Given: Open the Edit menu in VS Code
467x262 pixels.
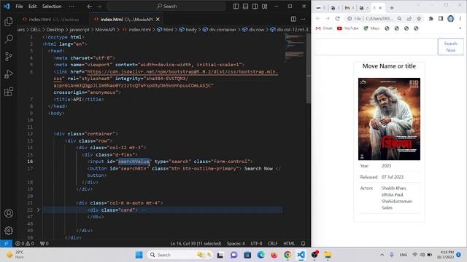Looking at the screenshot, I should (32, 7).
